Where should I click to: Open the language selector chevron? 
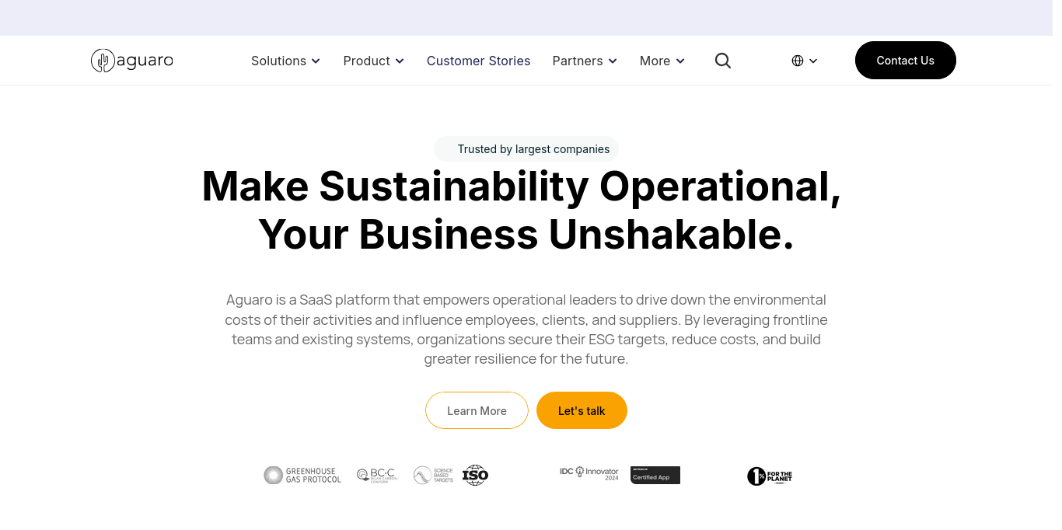click(x=814, y=60)
